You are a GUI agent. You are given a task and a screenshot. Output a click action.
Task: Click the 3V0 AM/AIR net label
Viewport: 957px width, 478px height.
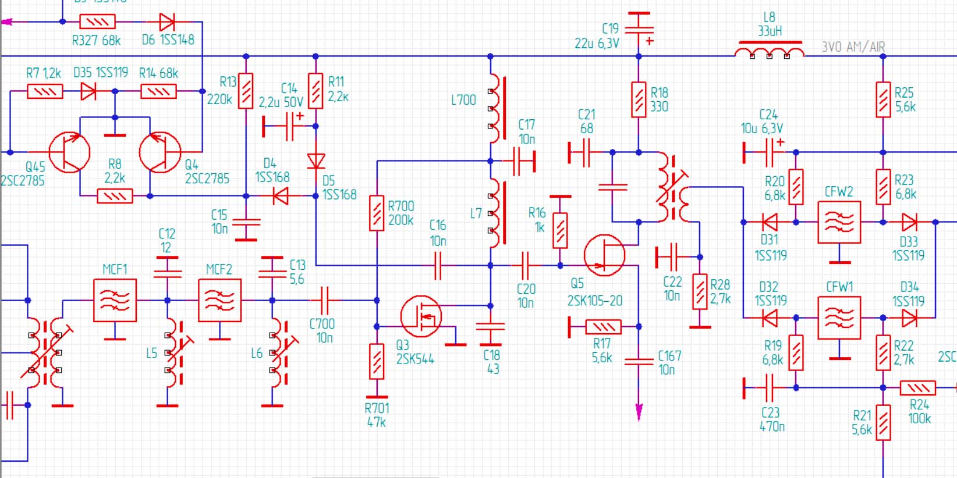click(x=853, y=47)
